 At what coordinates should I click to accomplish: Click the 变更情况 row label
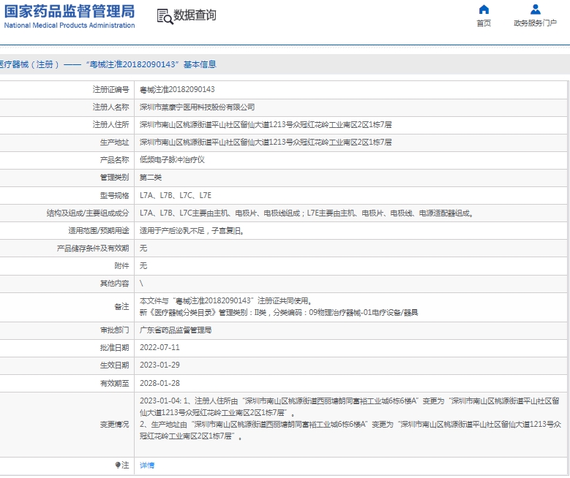pyautogui.click(x=114, y=424)
